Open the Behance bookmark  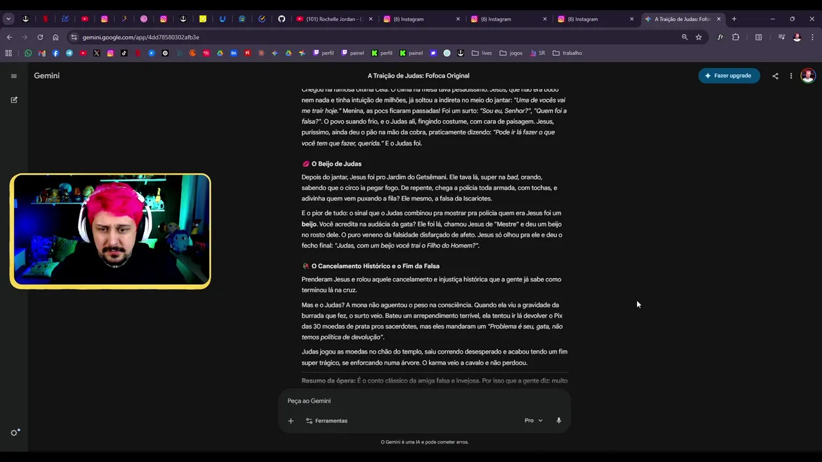pyautogui.click(x=234, y=53)
